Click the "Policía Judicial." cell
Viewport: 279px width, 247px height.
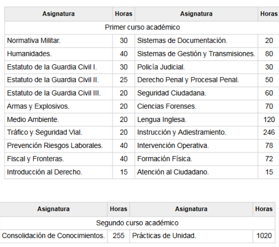point(161,67)
